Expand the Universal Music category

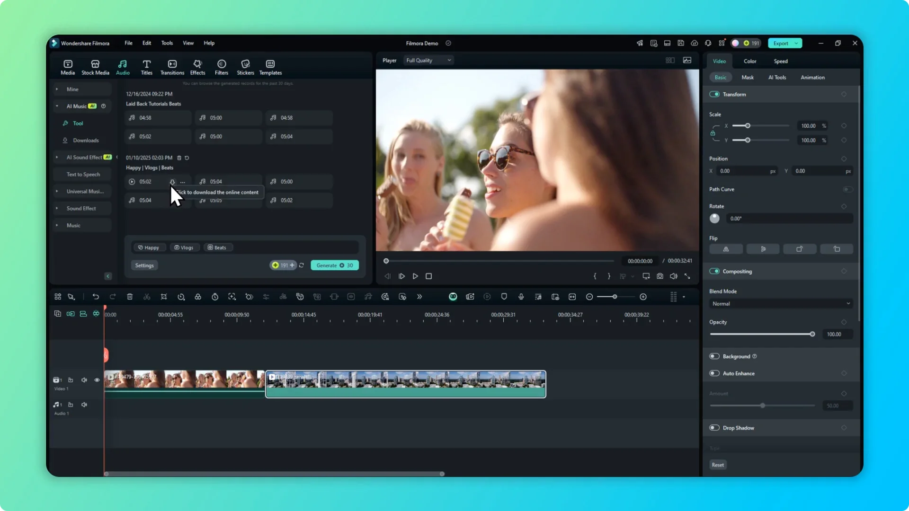coord(57,191)
